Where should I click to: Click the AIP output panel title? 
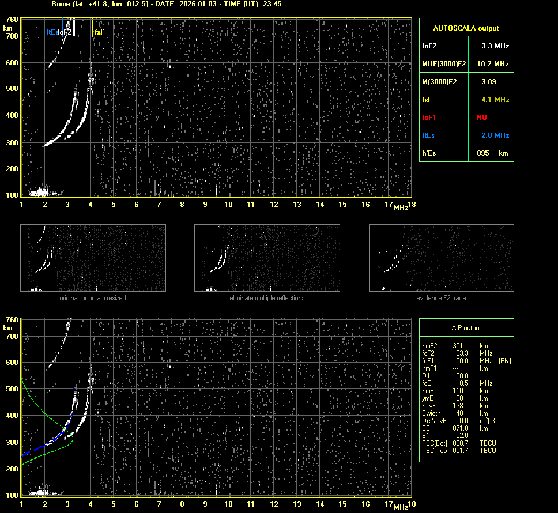pyautogui.click(x=466, y=328)
